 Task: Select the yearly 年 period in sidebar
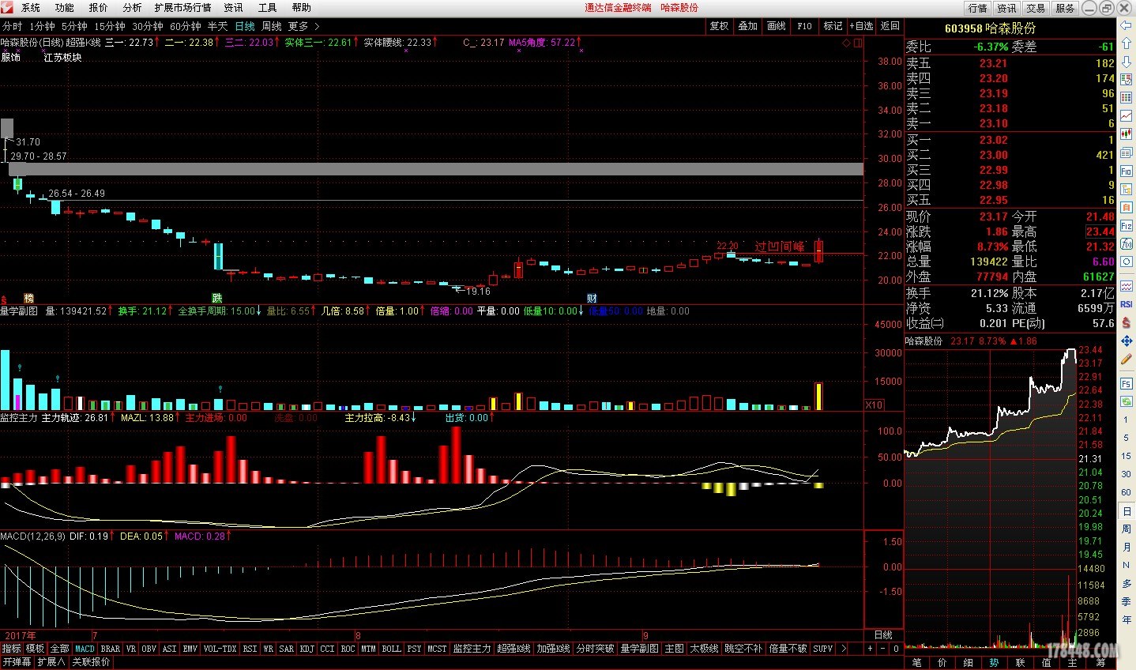(1127, 619)
